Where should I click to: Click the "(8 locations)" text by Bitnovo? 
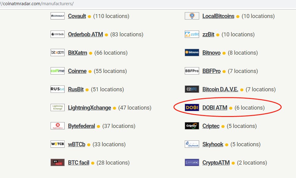243,53
